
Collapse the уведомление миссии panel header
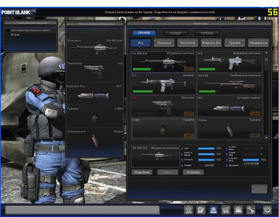[30, 23]
